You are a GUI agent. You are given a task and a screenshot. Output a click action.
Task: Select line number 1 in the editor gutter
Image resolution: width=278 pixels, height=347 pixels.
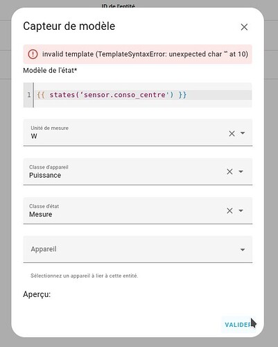coord(29,95)
